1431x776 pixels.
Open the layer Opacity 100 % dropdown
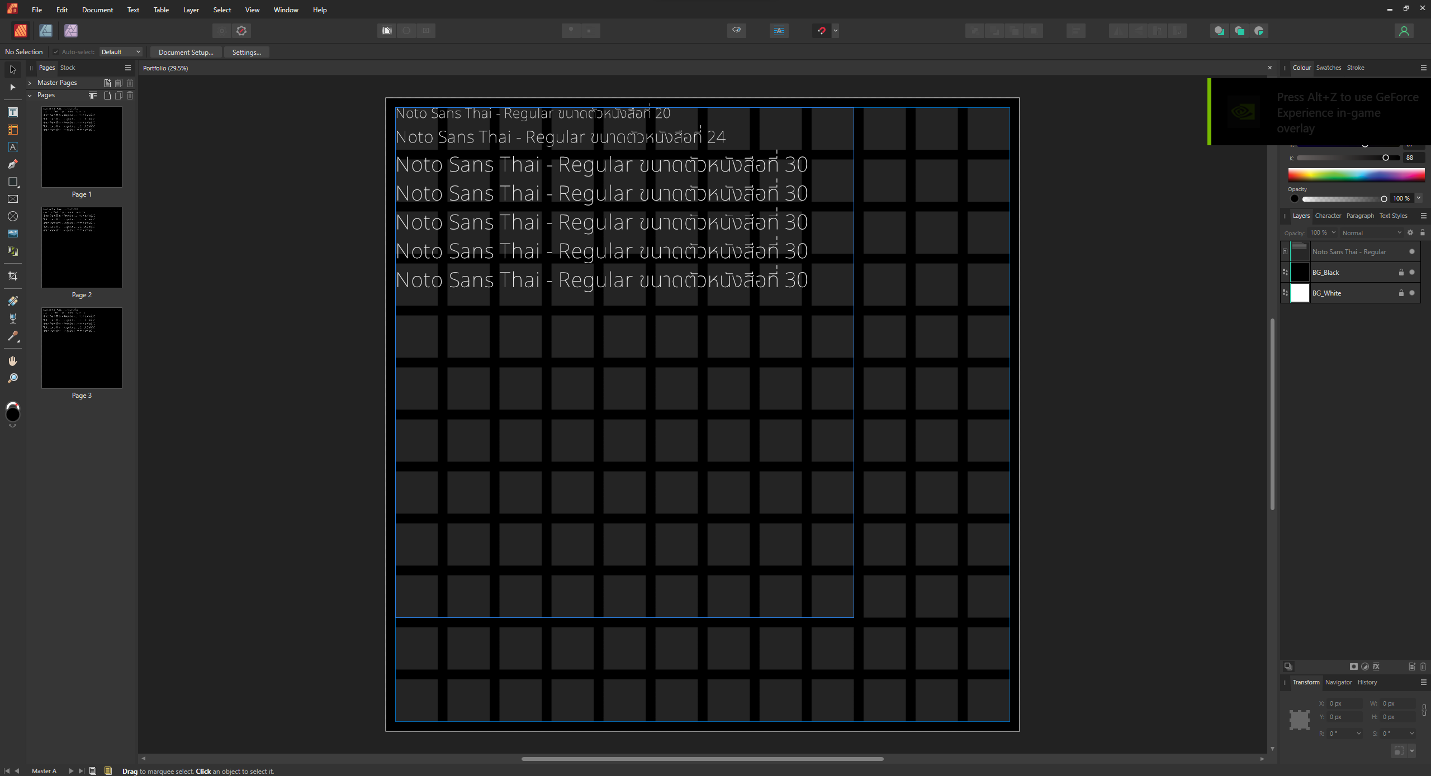click(x=1334, y=232)
